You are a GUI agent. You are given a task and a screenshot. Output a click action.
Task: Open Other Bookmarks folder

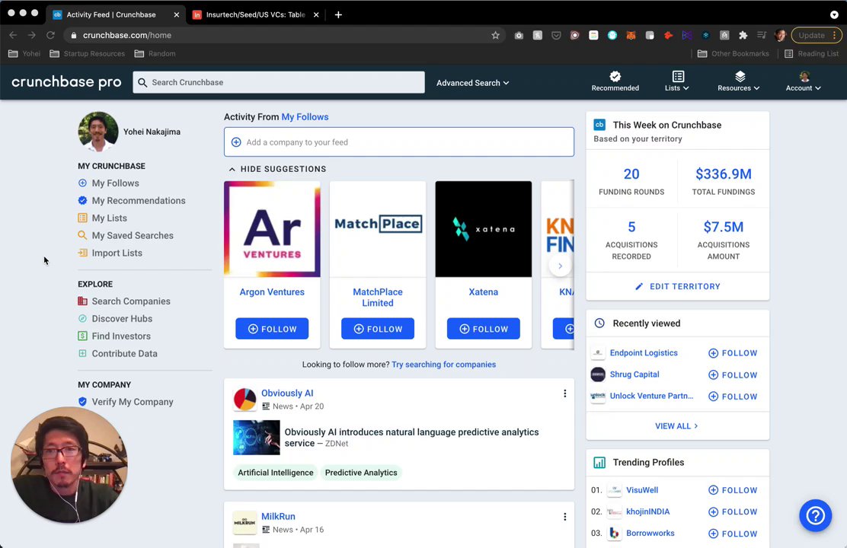[733, 53]
